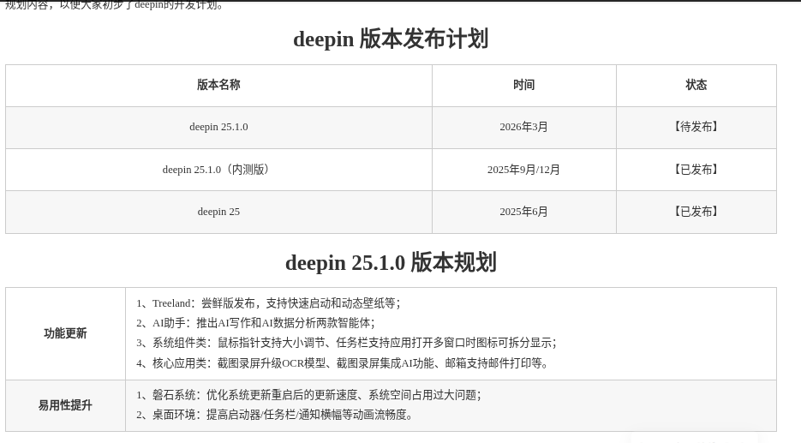Click the '2025年9月/12月' date cell
801x443 pixels.
[x=523, y=170]
